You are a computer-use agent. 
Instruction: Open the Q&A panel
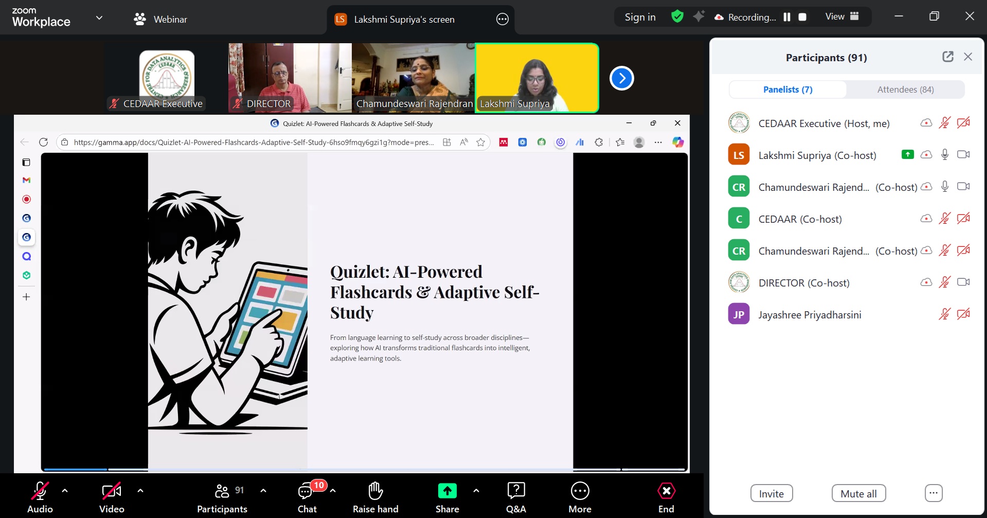click(516, 491)
